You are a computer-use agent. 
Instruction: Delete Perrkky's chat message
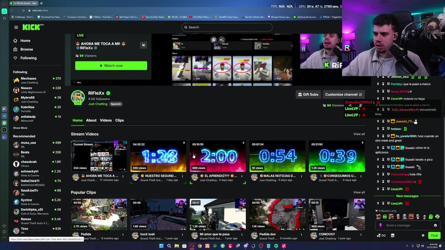[x=378, y=84]
